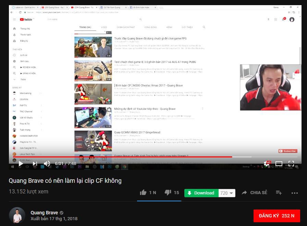Add video to playlist icon
Screen dimensions: 307x226
279,193
